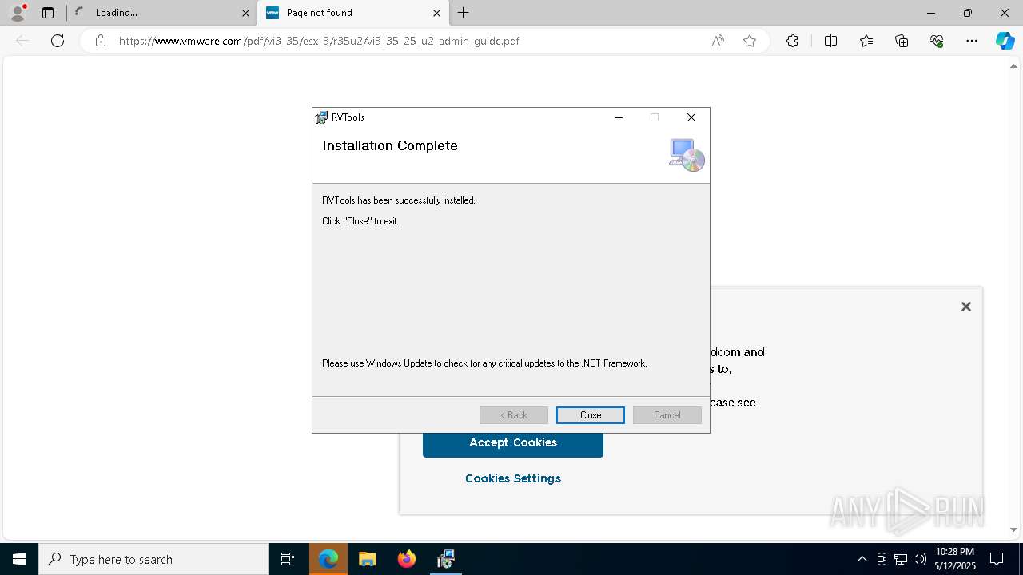Open the Edge profile icon
Image resolution: width=1023 pixels, height=575 pixels.
point(17,13)
